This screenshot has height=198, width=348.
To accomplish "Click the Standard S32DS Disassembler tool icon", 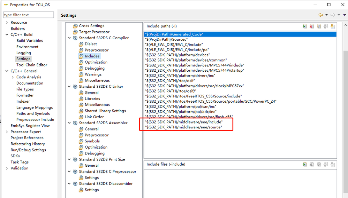I will [x=75, y=184].
